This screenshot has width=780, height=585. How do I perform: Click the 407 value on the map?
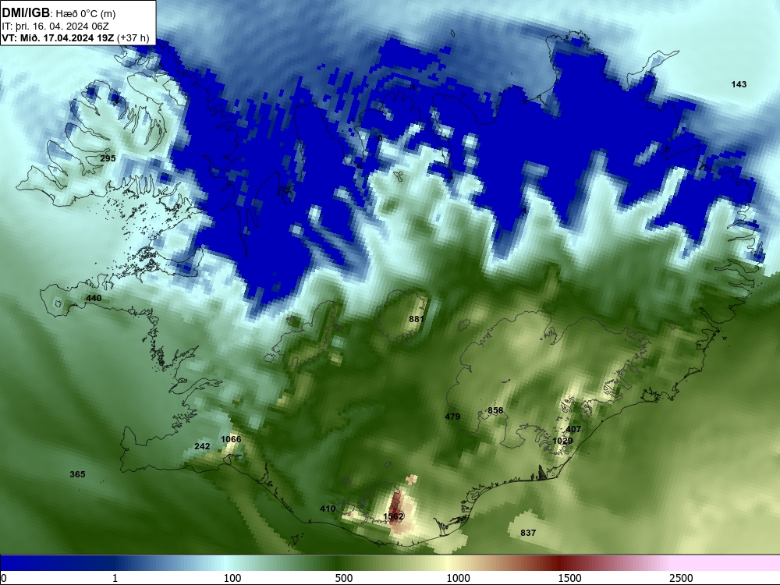pos(573,429)
